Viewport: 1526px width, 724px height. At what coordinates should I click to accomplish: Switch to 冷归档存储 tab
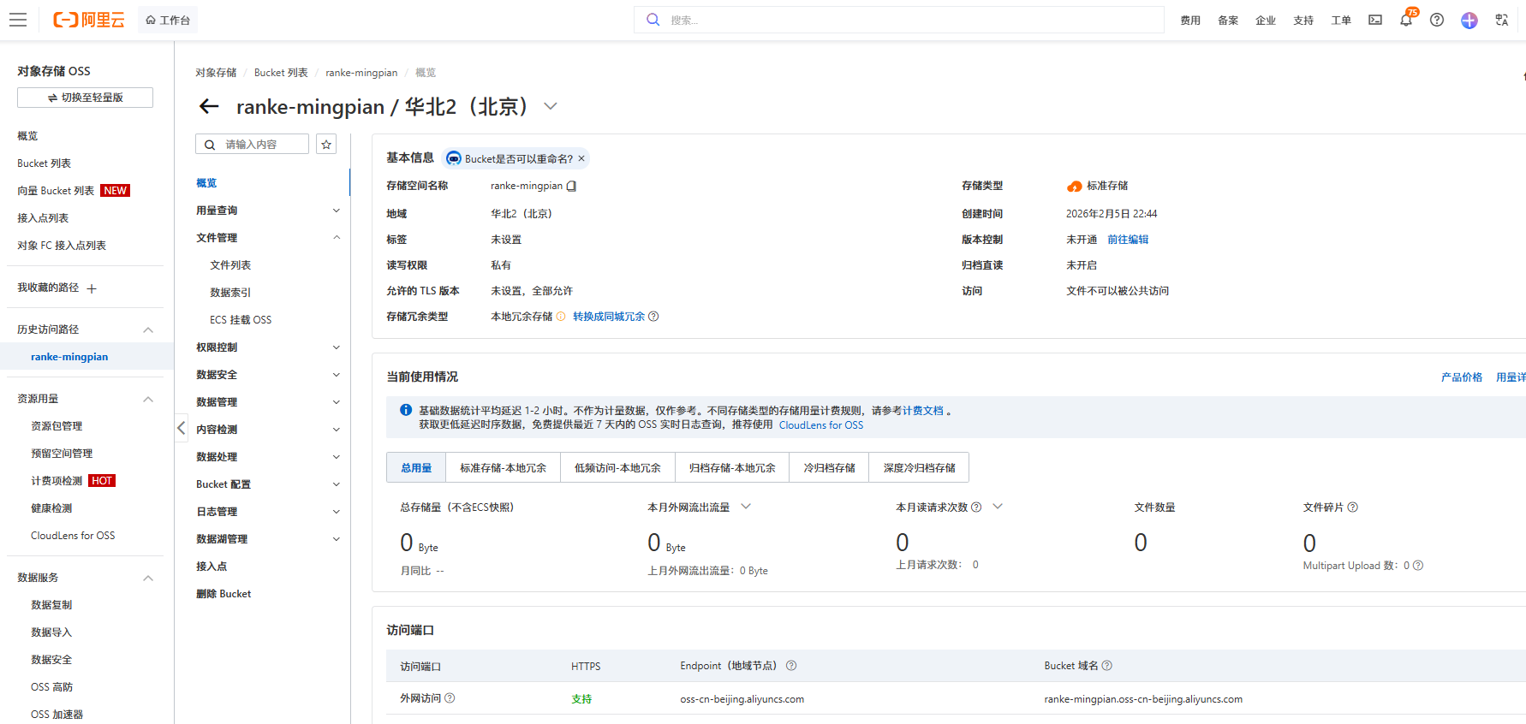click(x=829, y=468)
